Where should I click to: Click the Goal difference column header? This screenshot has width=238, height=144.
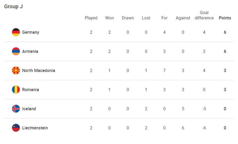point(204,15)
